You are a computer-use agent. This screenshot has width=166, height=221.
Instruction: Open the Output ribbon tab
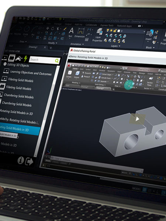[x=68, y=24]
